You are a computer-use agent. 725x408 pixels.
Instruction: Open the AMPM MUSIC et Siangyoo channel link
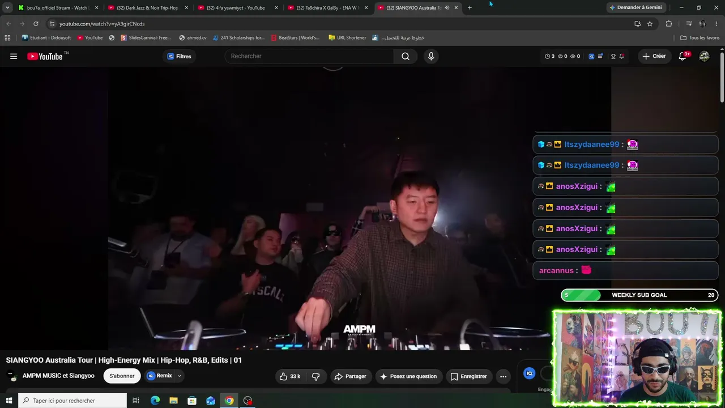pos(58,376)
